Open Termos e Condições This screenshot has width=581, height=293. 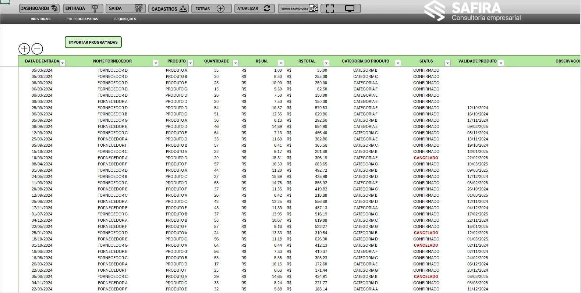(298, 8)
